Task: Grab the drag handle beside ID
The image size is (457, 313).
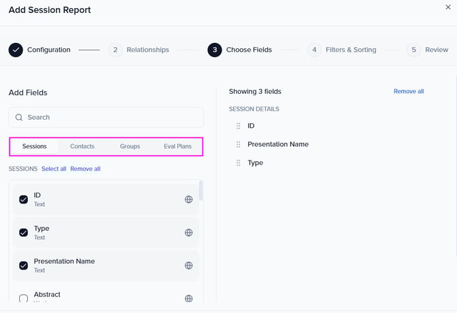Action: [238, 126]
